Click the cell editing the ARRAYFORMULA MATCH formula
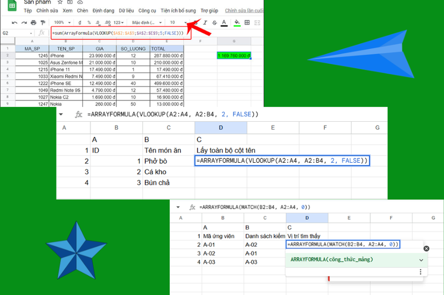 point(343,245)
